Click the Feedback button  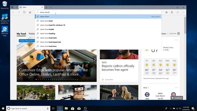[x=177, y=98]
